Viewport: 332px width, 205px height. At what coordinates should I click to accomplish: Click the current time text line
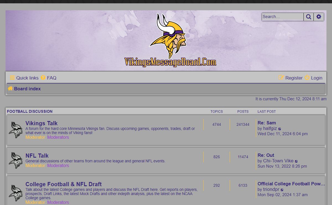coord(291,99)
